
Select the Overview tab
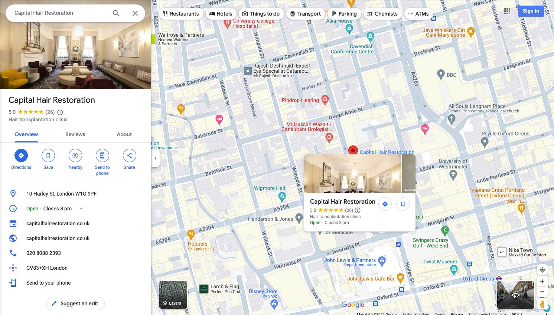pos(26,134)
